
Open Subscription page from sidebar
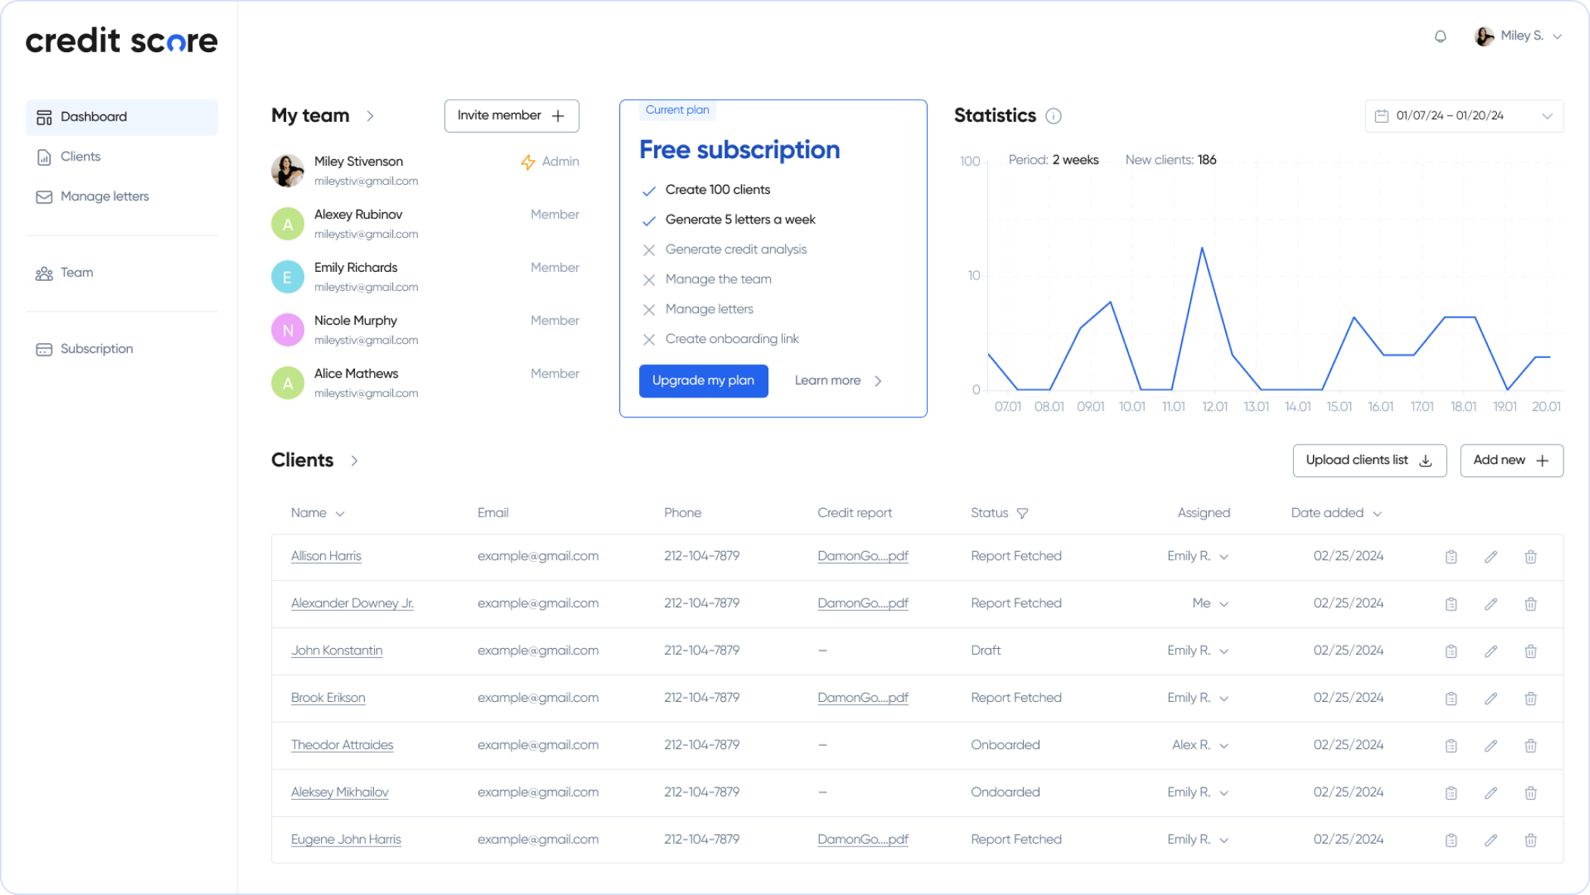96,349
